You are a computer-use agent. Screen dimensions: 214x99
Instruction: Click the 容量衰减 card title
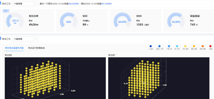(195, 16)
